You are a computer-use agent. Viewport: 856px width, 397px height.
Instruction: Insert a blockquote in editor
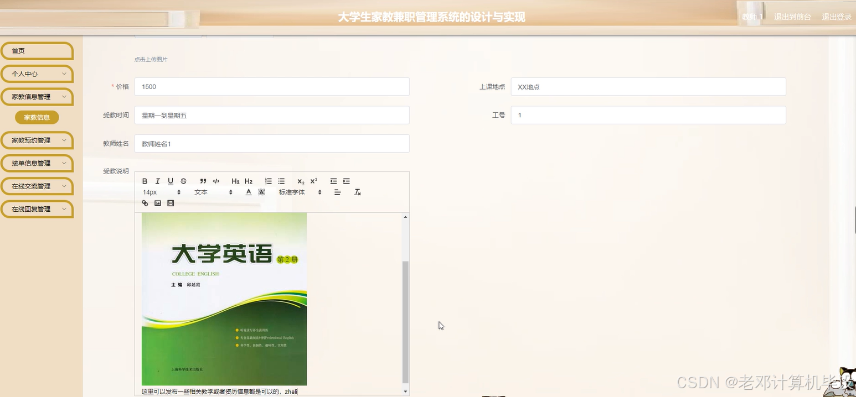[203, 181]
